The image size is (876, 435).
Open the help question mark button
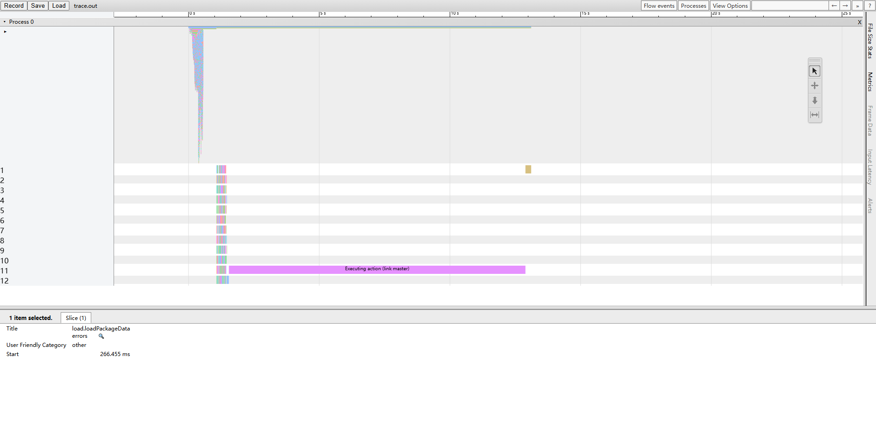[870, 5]
